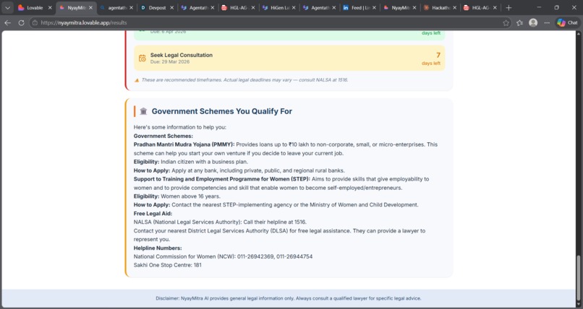This screenshot has width=583, height=309.
Task: Close the active NyayMitra tab
Action: (x=90, y=8)
